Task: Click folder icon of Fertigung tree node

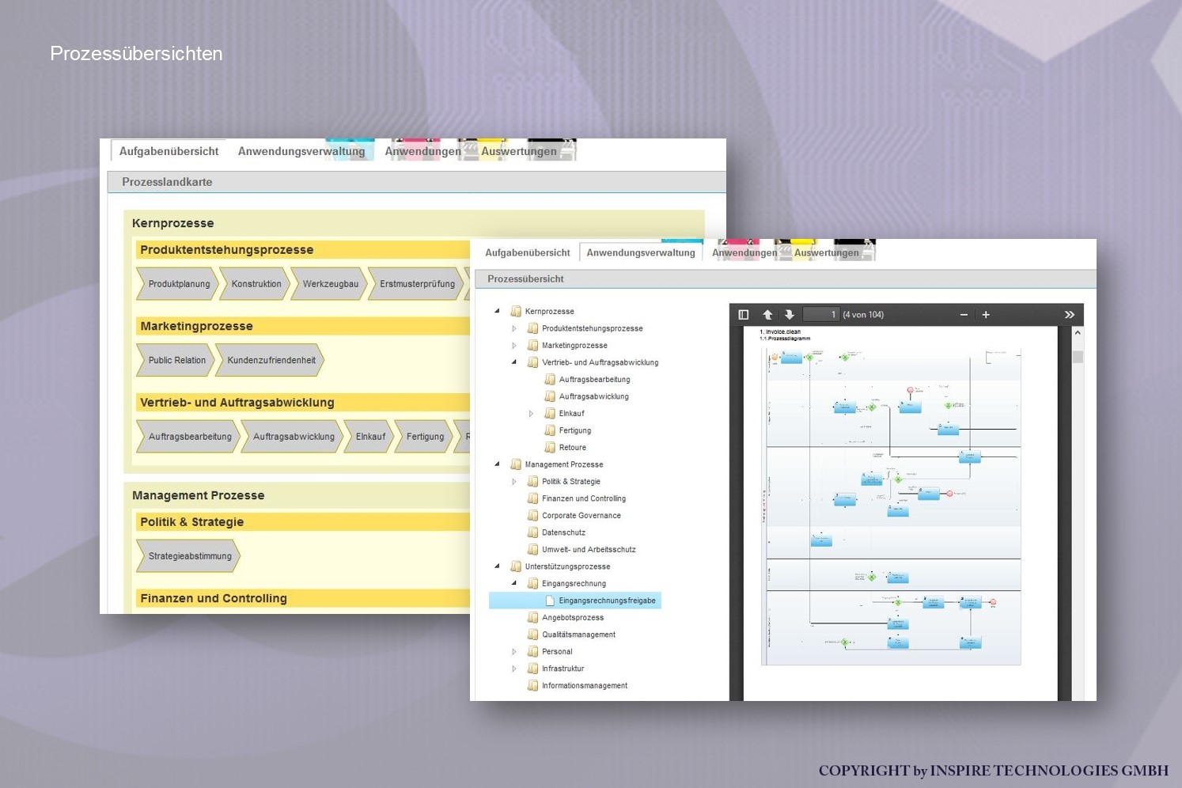Action: pos(550,430)
